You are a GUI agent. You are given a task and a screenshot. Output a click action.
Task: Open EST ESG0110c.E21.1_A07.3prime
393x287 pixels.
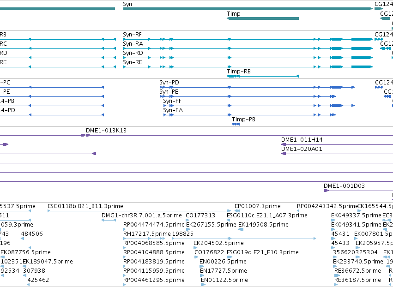pos(267,215)
